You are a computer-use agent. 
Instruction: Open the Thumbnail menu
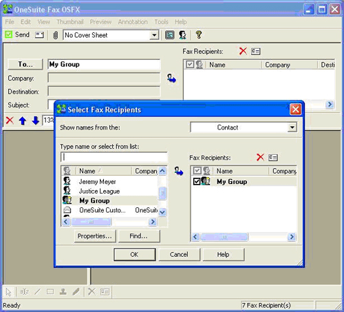(70, 22)
